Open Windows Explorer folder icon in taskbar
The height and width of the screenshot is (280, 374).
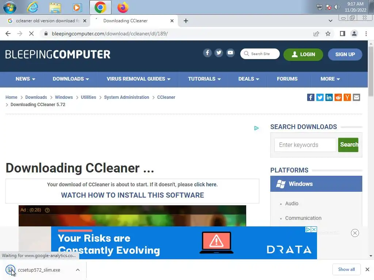point(55,8)
